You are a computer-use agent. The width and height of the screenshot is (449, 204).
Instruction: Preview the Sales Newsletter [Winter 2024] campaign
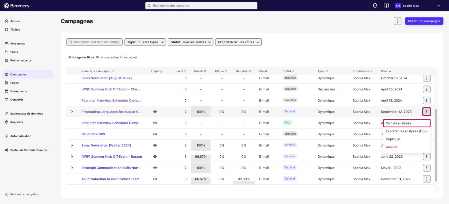pos(155,145)
